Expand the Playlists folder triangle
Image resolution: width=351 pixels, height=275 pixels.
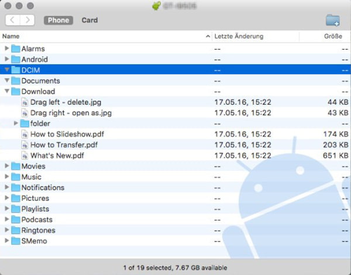[6, 208]
